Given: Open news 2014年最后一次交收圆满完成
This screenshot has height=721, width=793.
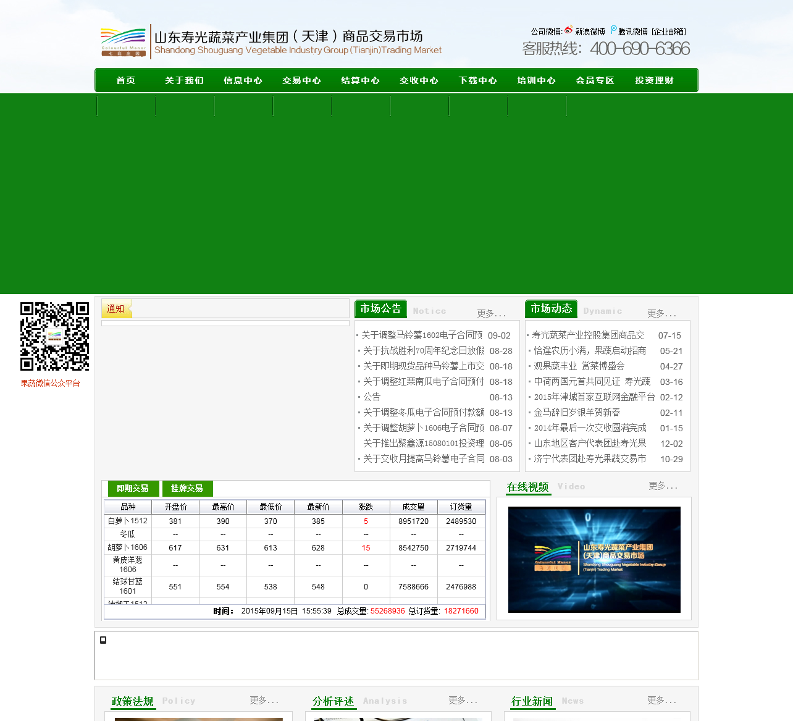Looking at the screenshot, I should pyautogui.click(x=590, y=428).
